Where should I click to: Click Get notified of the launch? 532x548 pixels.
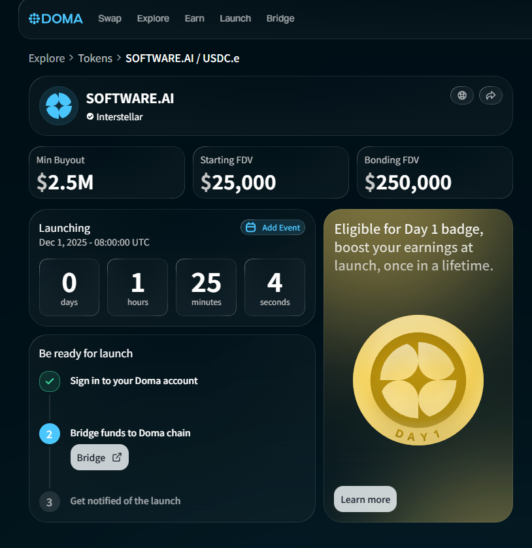pyautogui.click(x=125, y=501)
